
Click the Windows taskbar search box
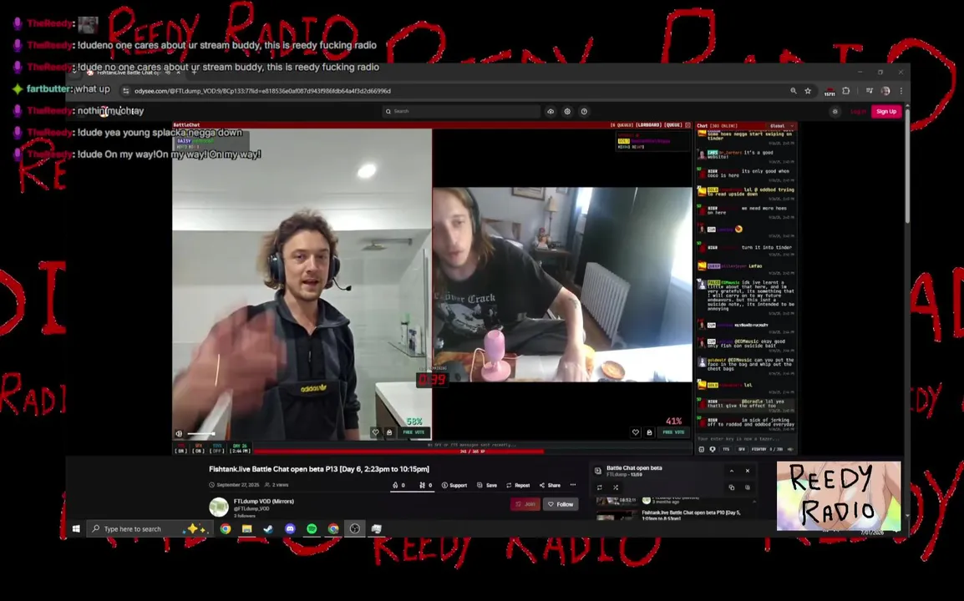[x=149, y=528]
